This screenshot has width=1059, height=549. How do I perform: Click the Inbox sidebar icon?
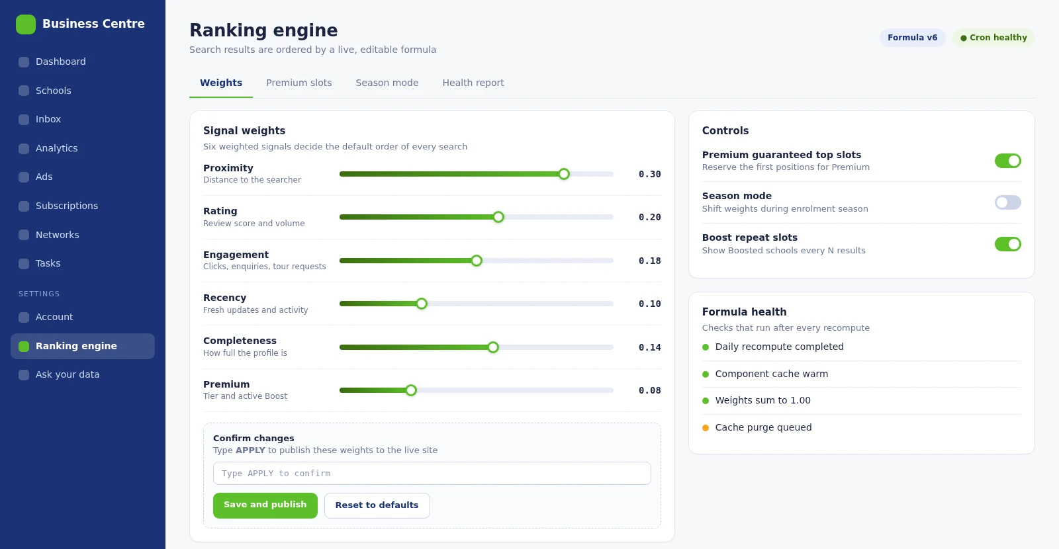tap(24, 120)
